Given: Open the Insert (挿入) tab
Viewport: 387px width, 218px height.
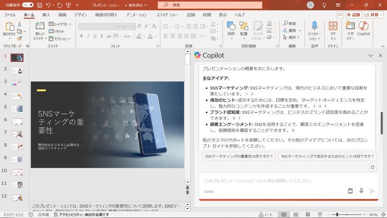Looking at the screenshot, I should coord(46,15).
